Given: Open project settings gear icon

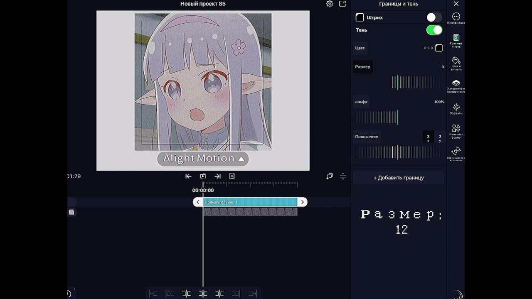Looking at the screenshot, I should coord(330,4).
